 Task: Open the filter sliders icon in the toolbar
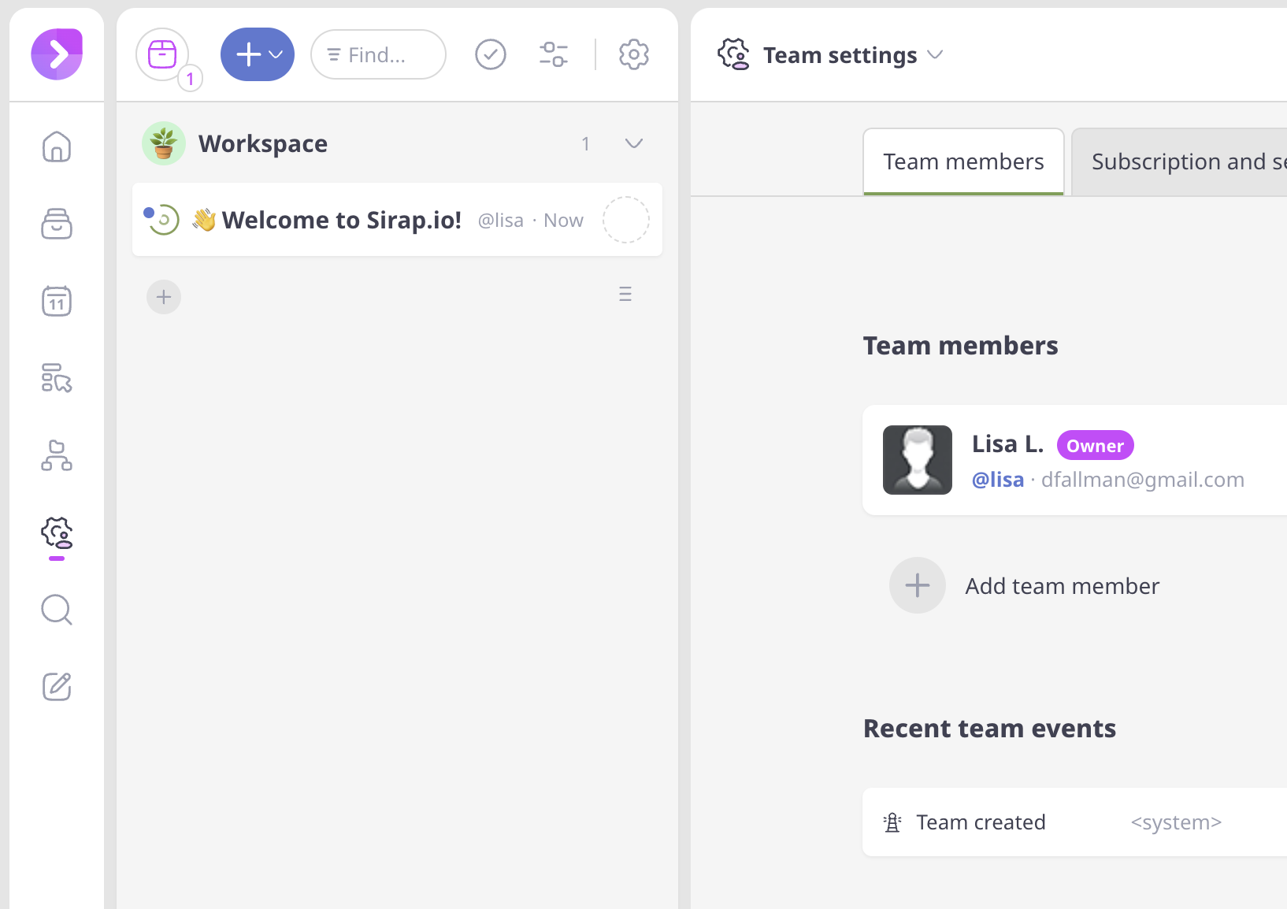554,54
